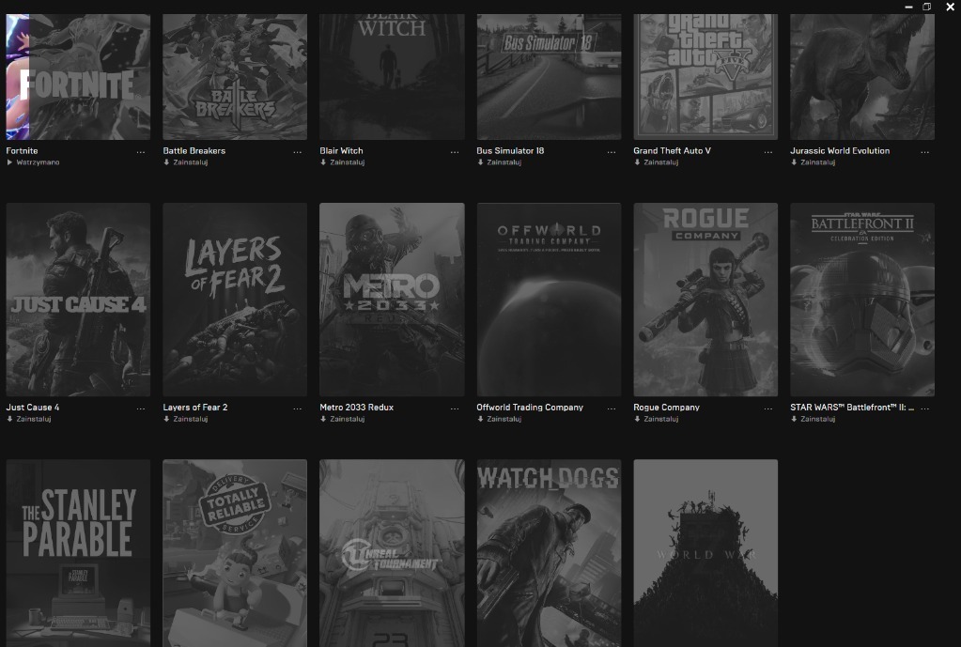Click the Offworld Trading Company title text

[530, 408]
